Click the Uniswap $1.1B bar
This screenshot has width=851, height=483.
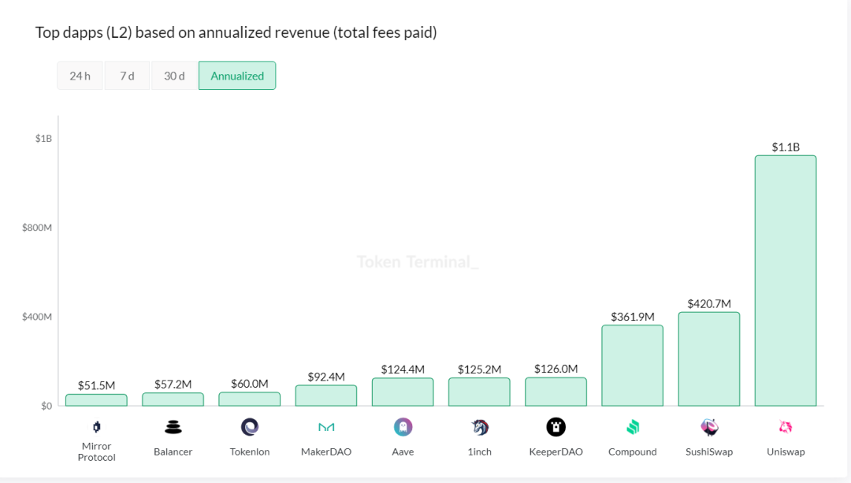(786, 281)
